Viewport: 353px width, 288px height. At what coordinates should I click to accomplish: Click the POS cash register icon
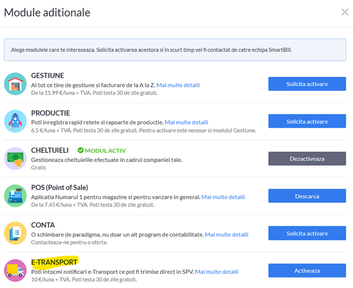15,196
